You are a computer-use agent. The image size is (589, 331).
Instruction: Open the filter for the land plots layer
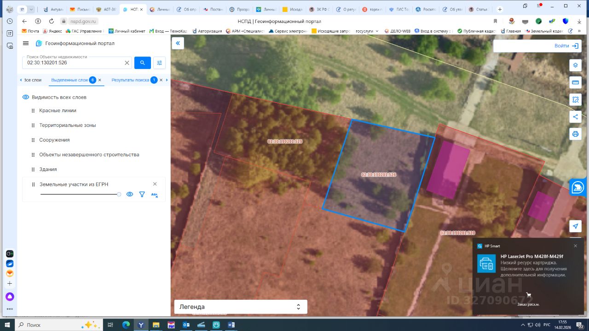(142, 194)
